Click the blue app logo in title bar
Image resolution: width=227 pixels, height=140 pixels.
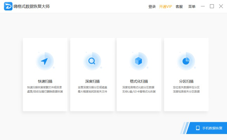(8, 6)
